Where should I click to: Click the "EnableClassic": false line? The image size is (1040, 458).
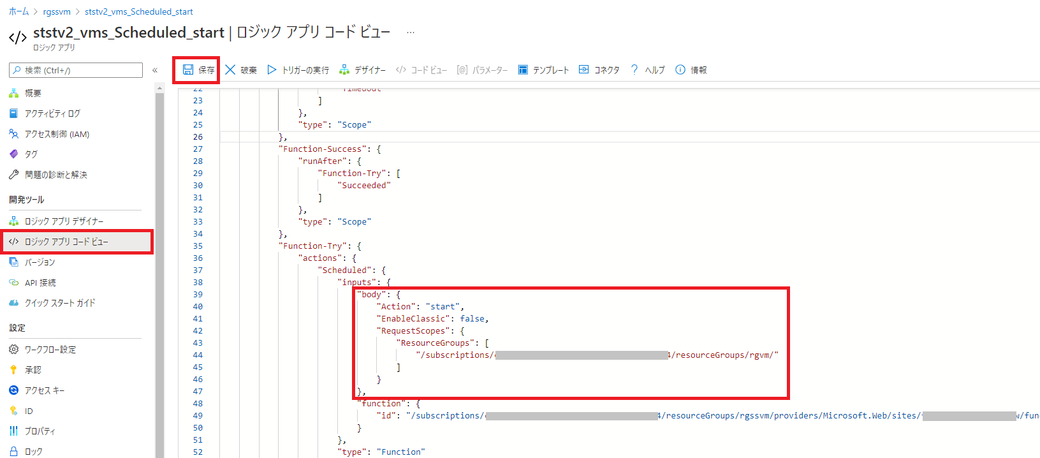coord(432,319)
